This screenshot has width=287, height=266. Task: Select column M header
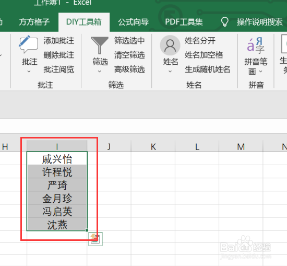click(x=241, y=146)
